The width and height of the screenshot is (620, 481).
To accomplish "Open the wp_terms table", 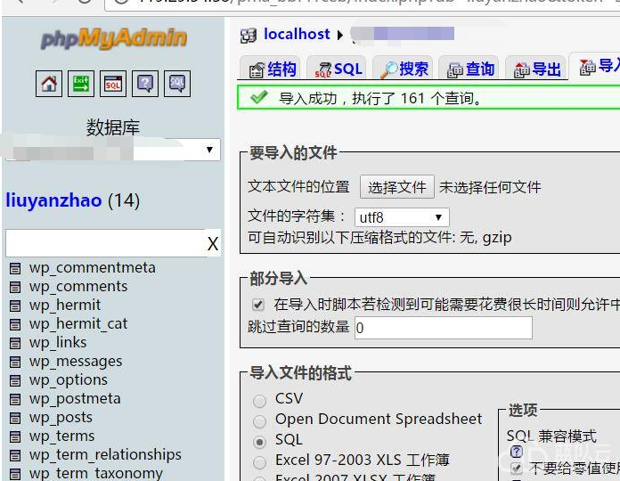I will (61, 436).
